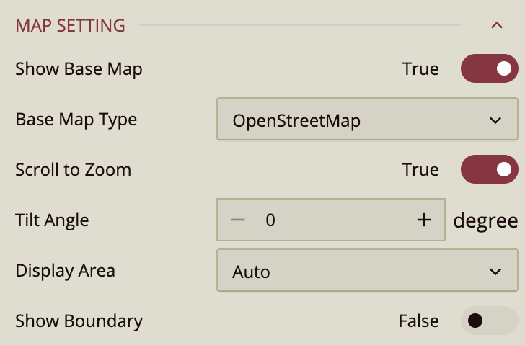Image resolution: width=525 pixels, height=345 pixels.
Task: Click the Tilt Angle label
Action: (x=52, y=220)
